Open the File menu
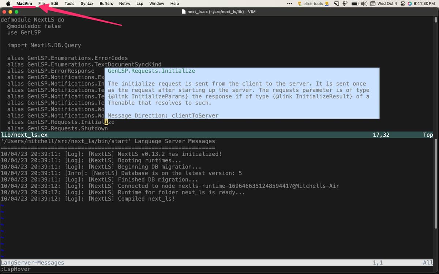 (x=42, y=3)
